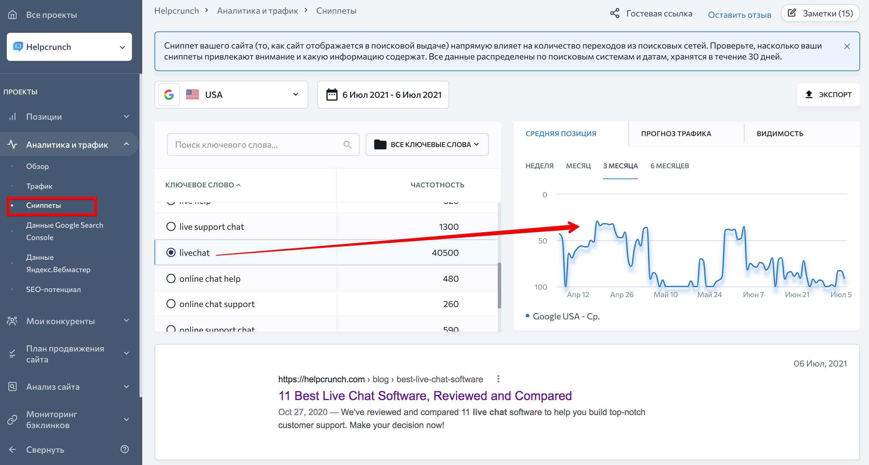Image resolution: width=869 pixels, height=465 pixels.
Task: Expand the Анализ сайта section chevron
Action: pos(126,386)
